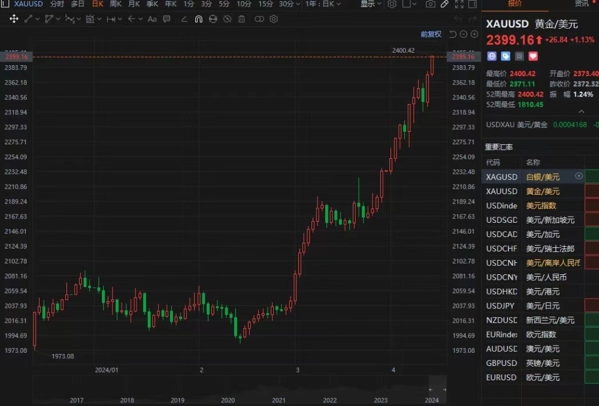Add XAUUSD to favorites via heart icon
The image size is (599, 406).
point(533,56)
